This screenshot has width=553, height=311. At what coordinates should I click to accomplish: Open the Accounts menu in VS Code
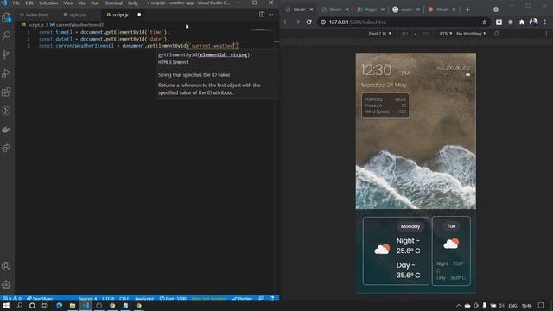pos(6,266)
